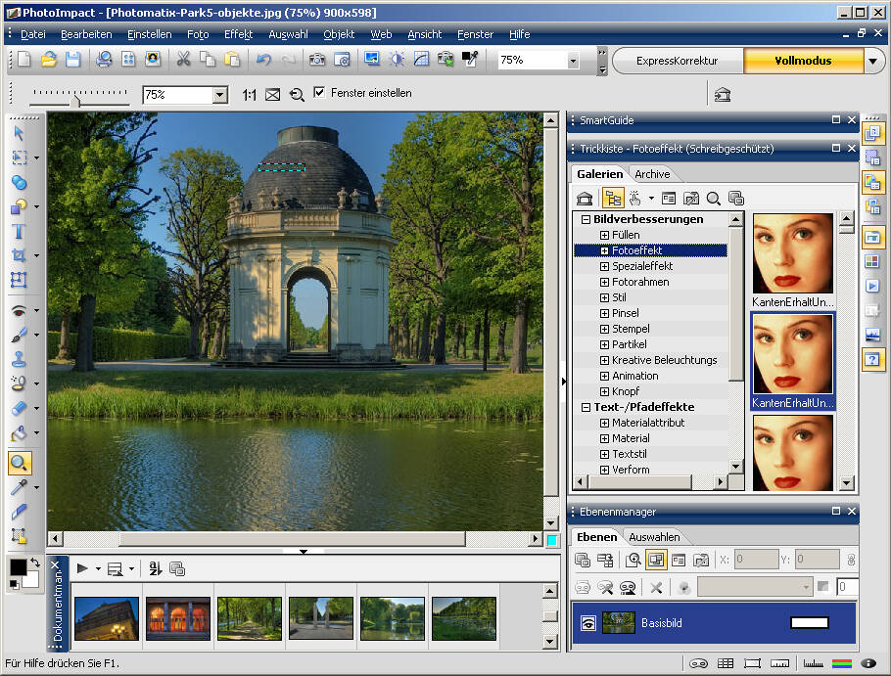Screen dimensions: 891x676
Task: Click search icon in Trickkiste toolbar
Action: pyautogui.click(x=714, y=198)
